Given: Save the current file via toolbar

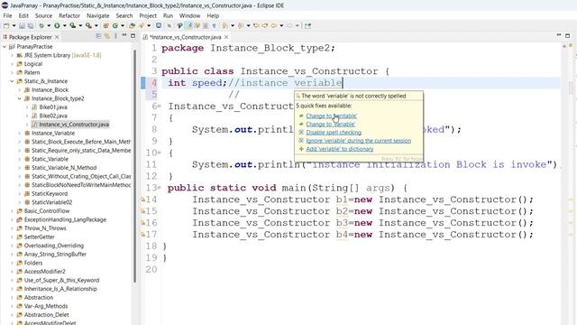Looking at the screenshot, I should 22,26.
